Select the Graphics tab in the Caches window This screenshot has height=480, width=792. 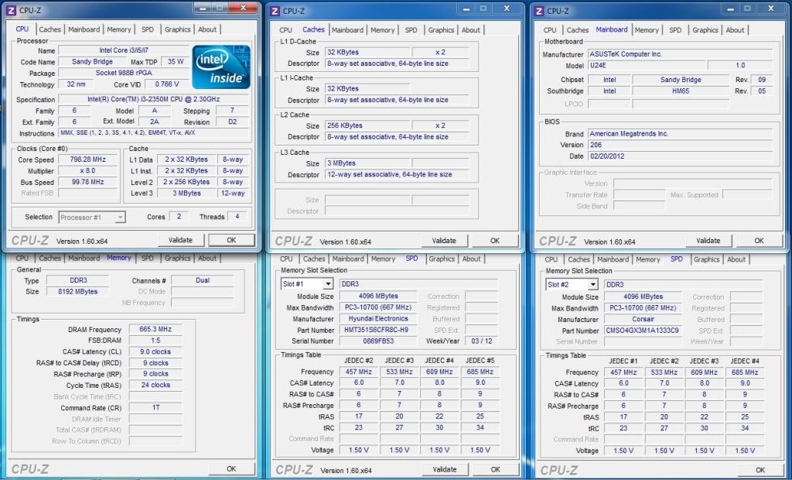441,30
